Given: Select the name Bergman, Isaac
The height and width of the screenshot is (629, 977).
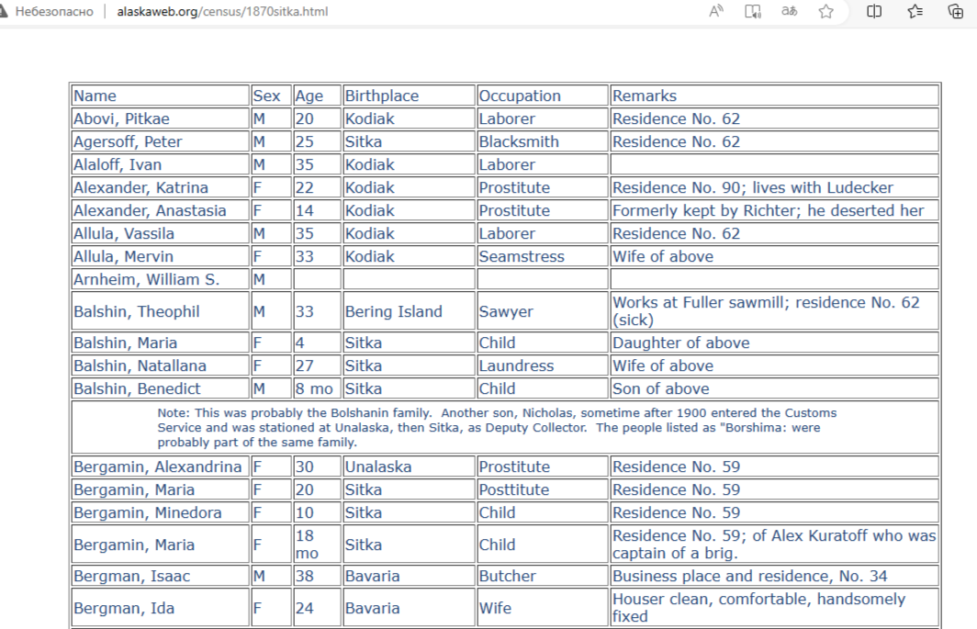Looking at the screenshot, I should (131, 576).
